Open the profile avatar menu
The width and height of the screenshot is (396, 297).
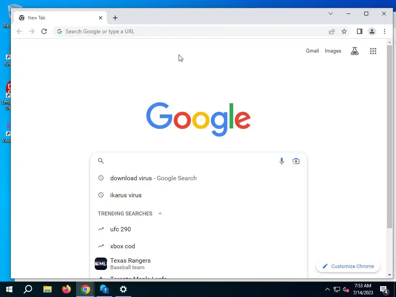(372, 32)
